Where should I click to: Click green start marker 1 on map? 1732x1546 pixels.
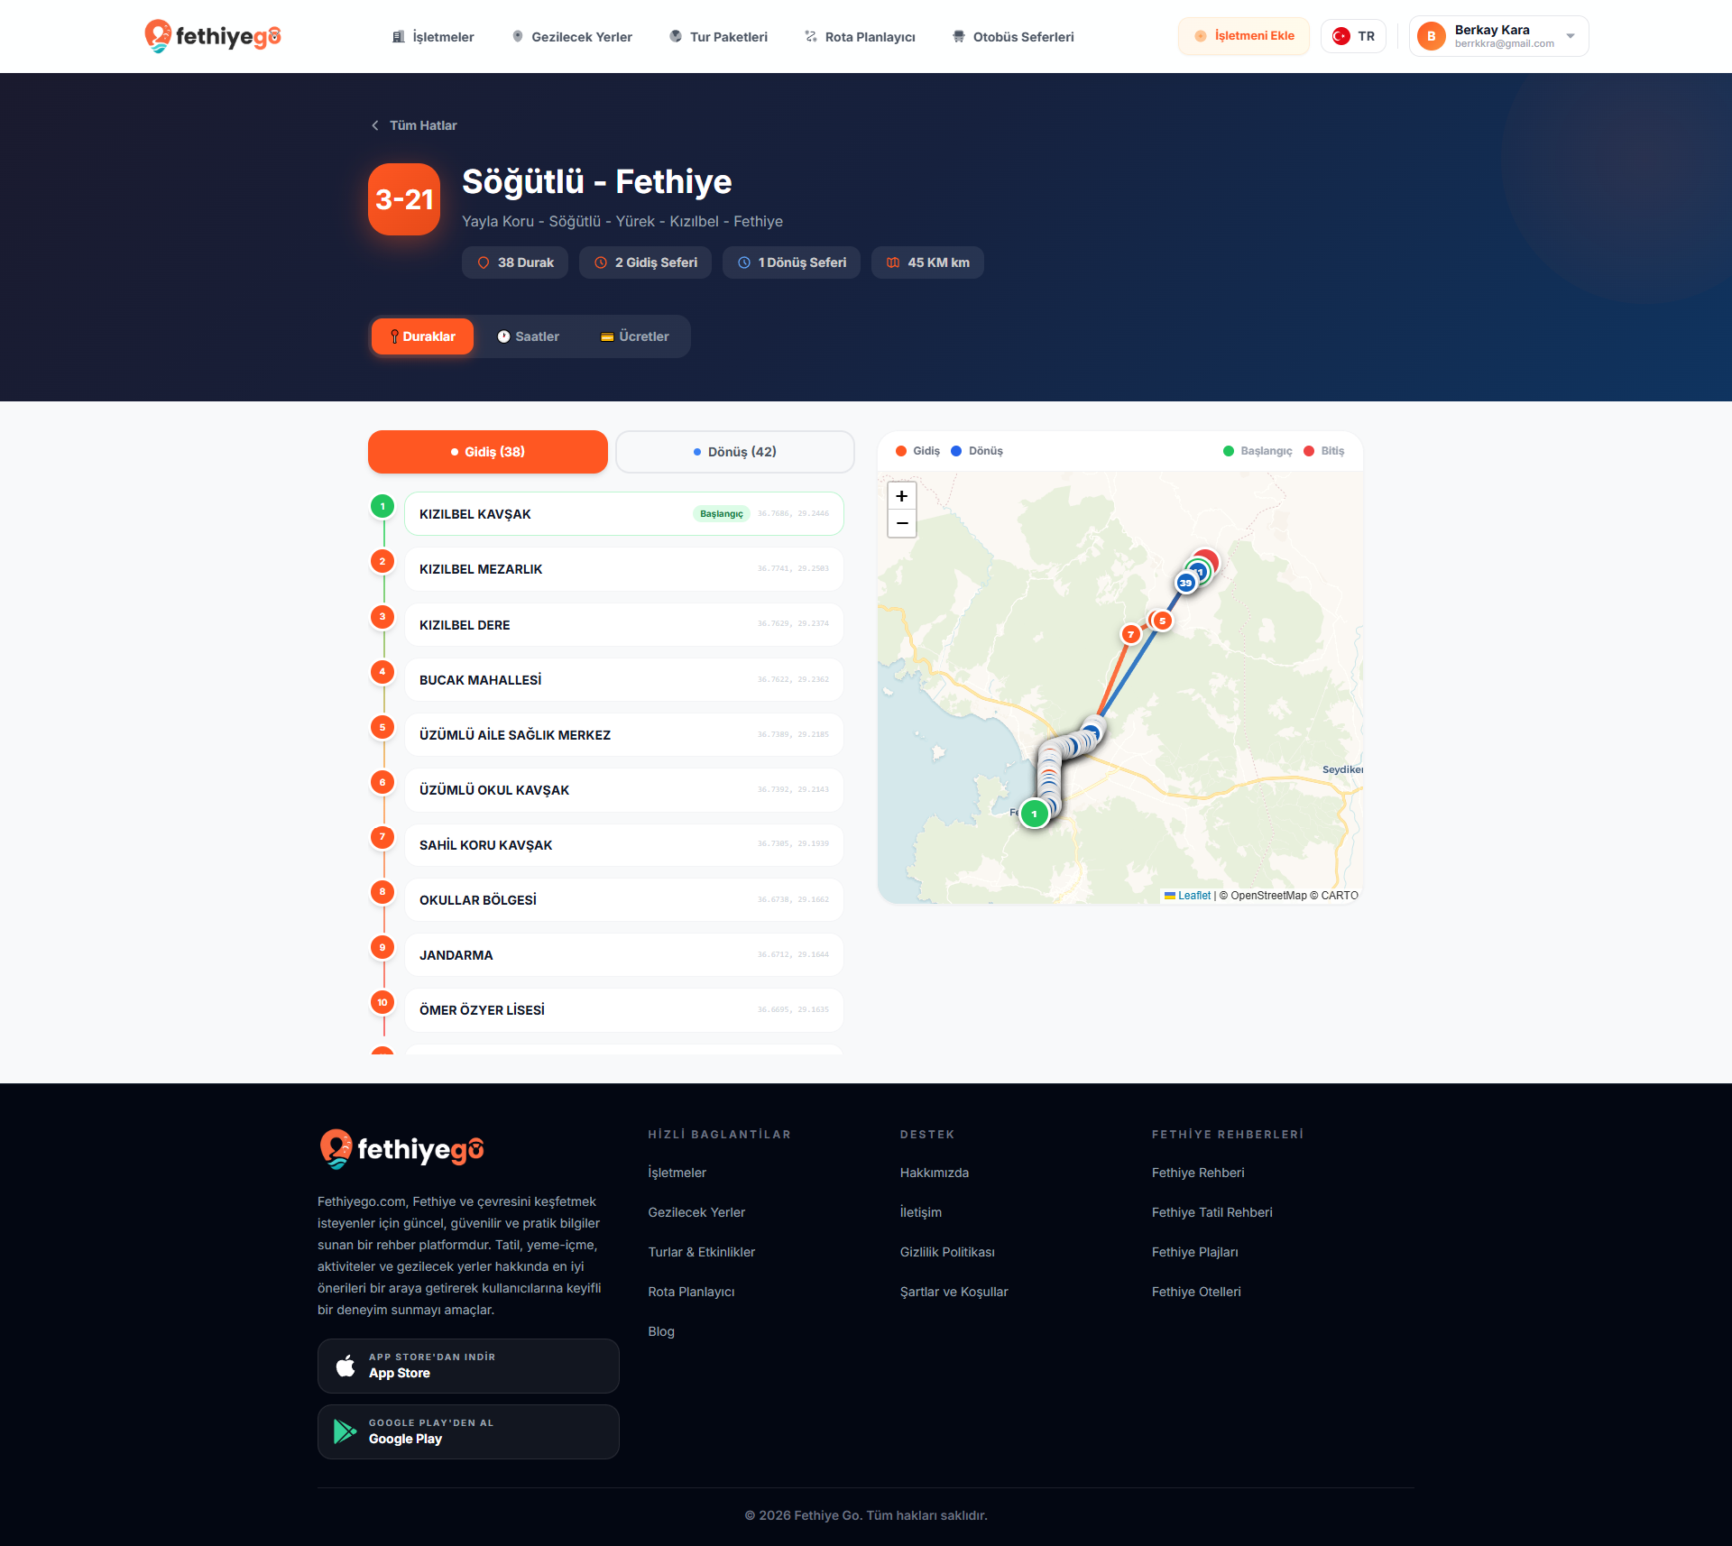point(1034,814)
